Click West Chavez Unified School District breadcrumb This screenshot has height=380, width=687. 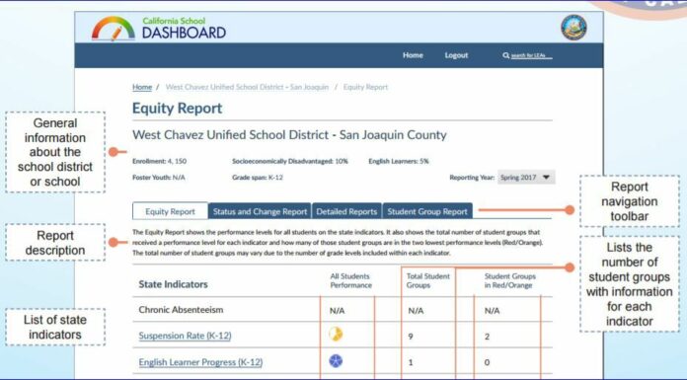click(x=247, y=87)
